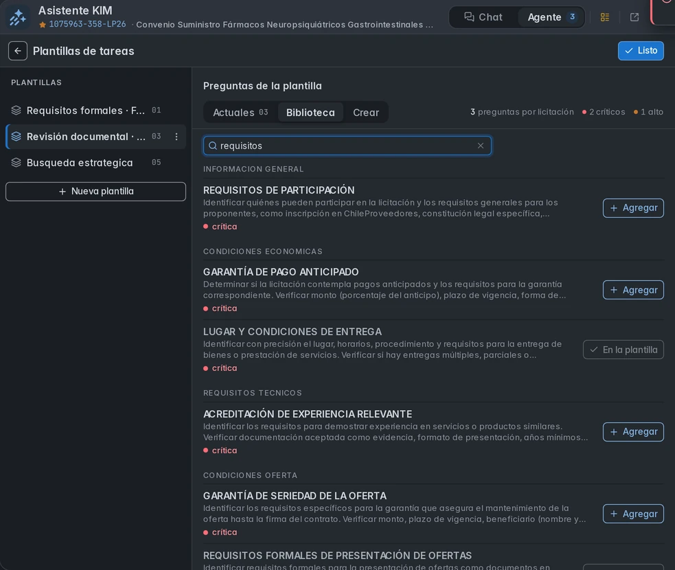The width and height of the screenshot is (675, 570).
Task: Click the LUGAR Y CONDICIONES DE ENTREGA title
Action: [293, 332]
